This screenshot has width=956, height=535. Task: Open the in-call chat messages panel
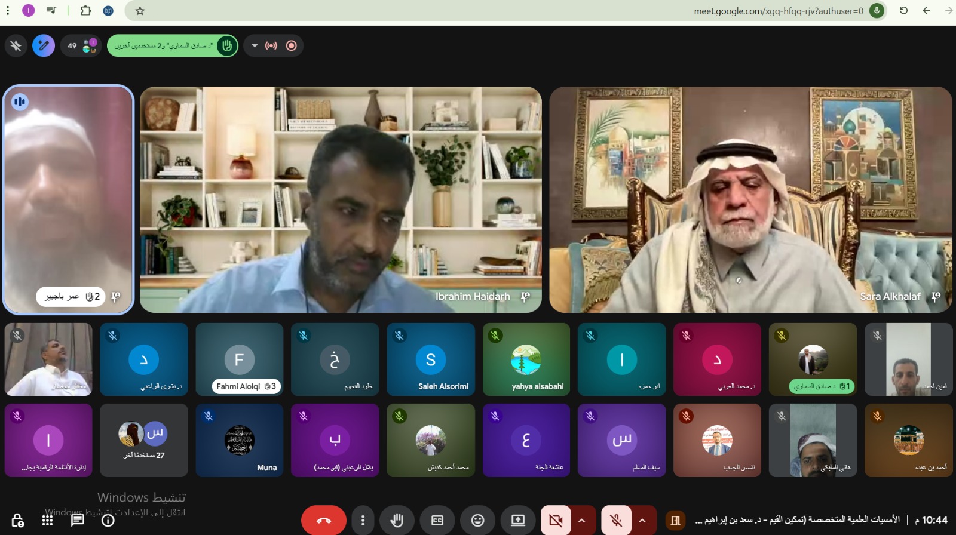coord(78,520)
